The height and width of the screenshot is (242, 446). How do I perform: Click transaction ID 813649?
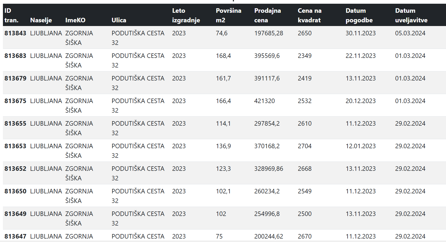click(x=15, y=214)
